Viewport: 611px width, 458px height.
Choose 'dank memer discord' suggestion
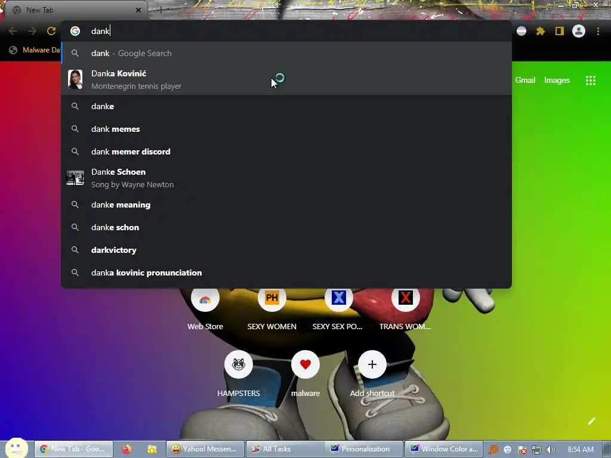tap(286, 151)
